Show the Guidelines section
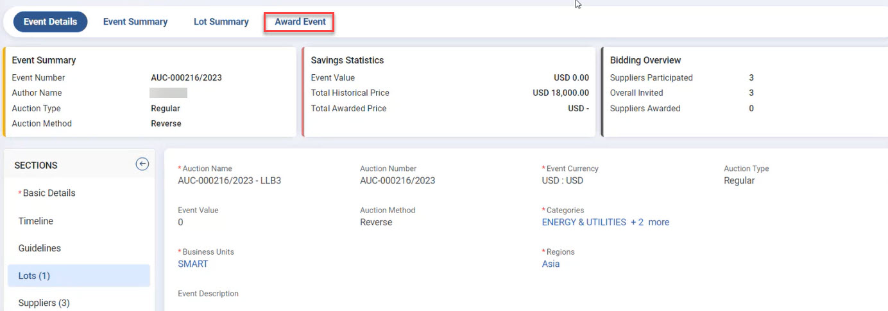888x311 pixels. coord(40,248)
